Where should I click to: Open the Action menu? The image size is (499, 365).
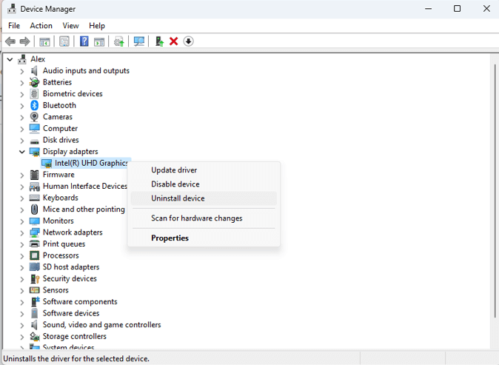(41, 26)
